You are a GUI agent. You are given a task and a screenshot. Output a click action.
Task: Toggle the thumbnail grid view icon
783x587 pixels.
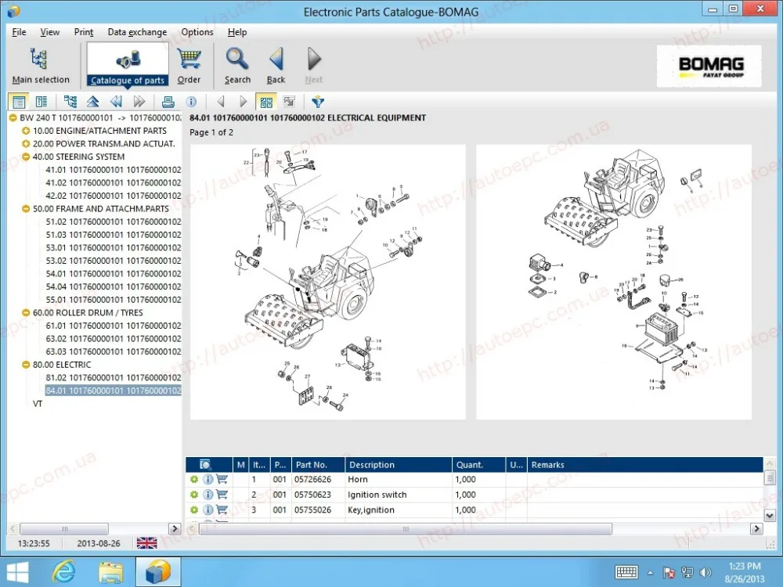click(x=266, y=102)
